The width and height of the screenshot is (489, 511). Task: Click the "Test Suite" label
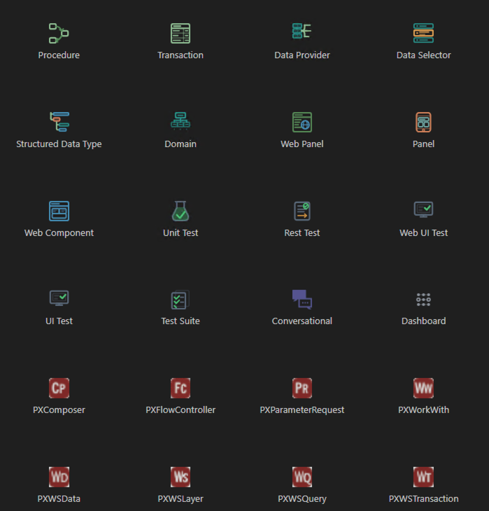[180, 321]
